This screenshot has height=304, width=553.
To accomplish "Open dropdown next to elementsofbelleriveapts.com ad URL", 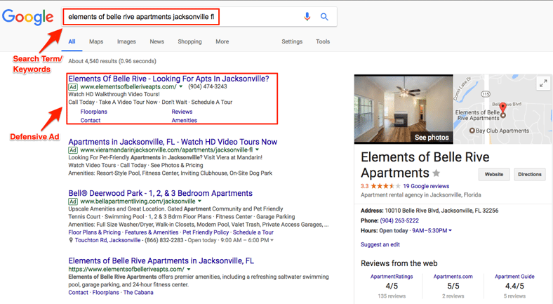I will (x=181, y=87).
